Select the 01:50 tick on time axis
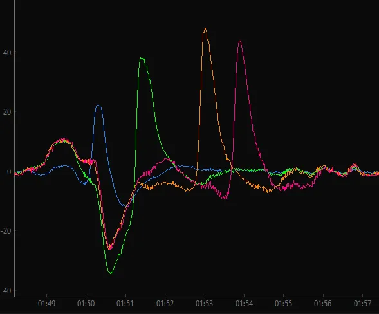The height and width of the screenshot is (314, 379). (86, 303)
